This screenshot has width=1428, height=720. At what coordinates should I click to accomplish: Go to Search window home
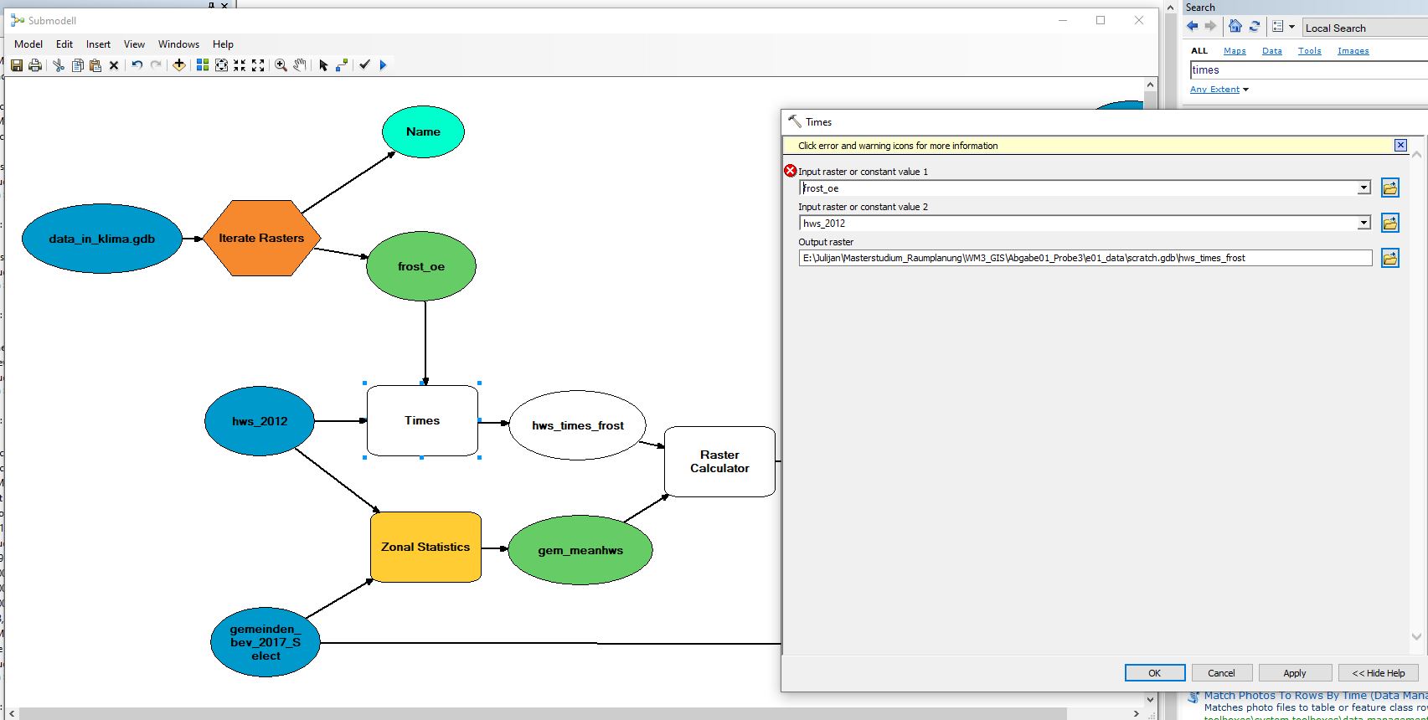click(x=1235, y=27)
